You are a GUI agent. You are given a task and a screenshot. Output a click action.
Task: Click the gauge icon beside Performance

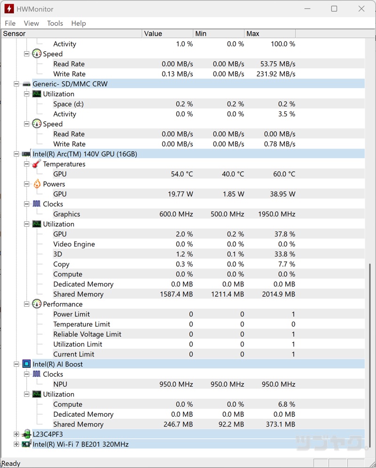[x=37, y=304]
